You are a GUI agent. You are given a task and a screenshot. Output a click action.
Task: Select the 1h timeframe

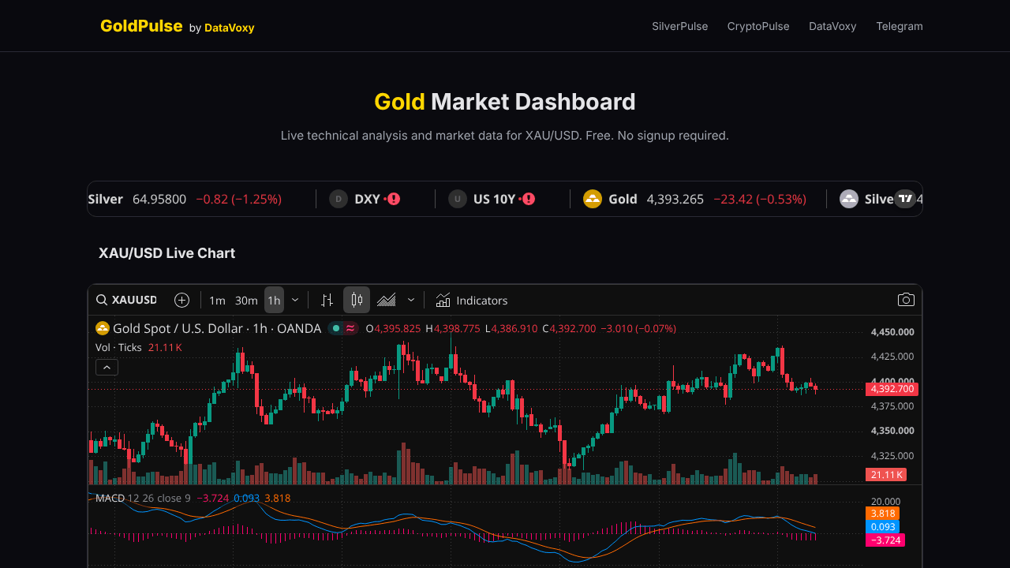pyautogui.click(x=274, y=300)
